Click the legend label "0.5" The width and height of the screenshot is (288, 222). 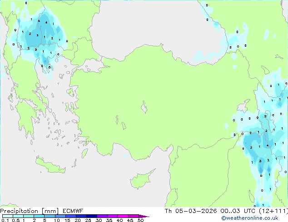[15, 220]
